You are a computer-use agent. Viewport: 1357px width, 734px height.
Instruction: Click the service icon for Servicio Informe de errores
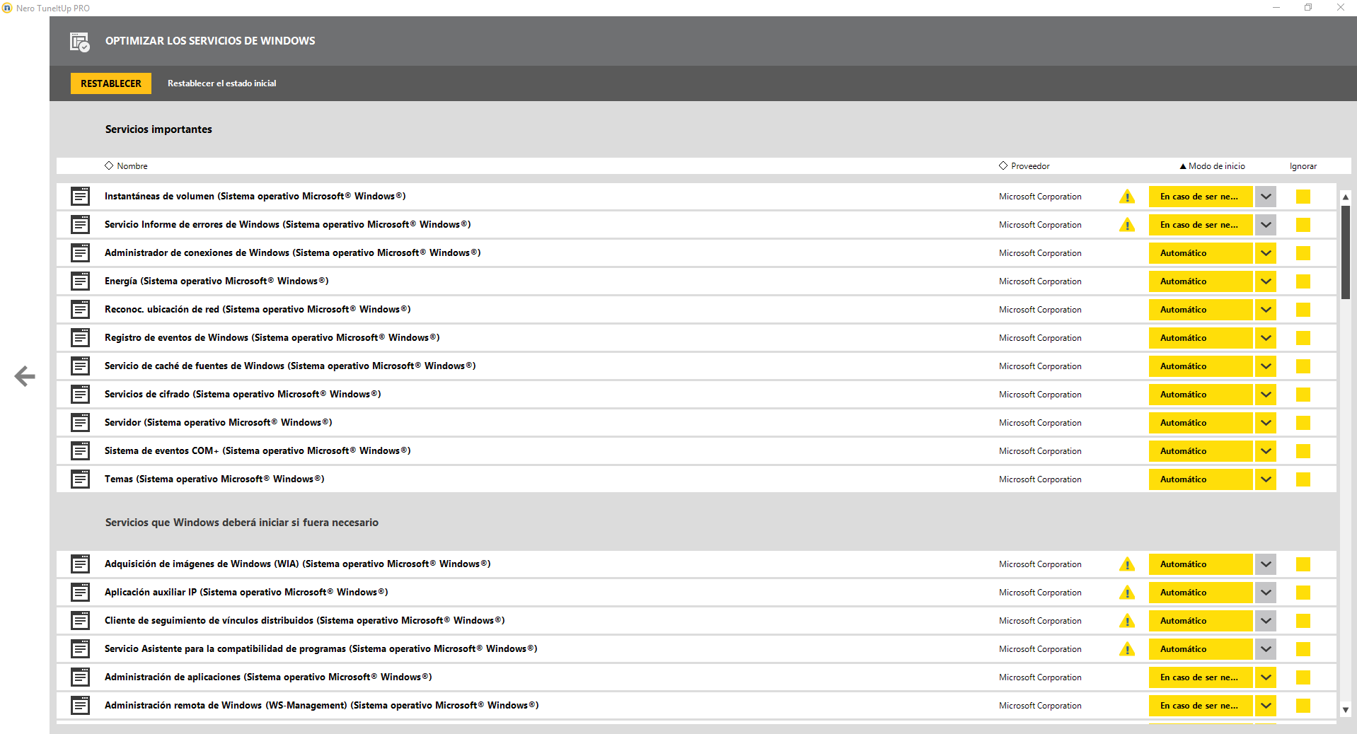[81, 225]
